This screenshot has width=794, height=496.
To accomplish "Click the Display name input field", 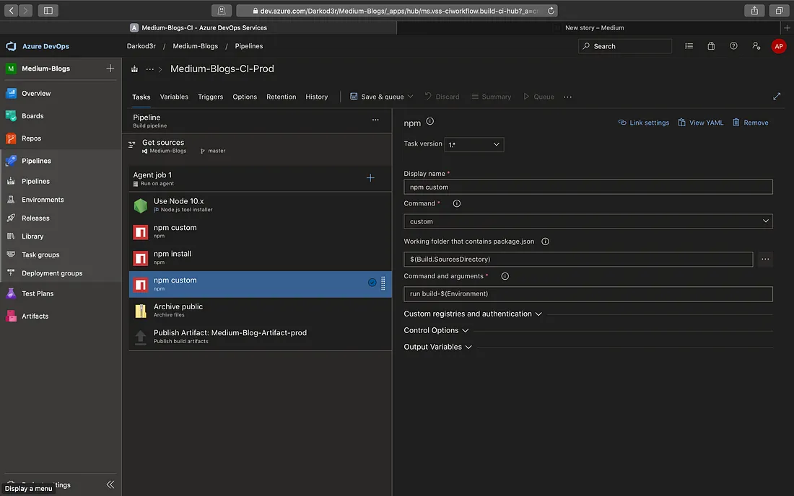I will point(588,187).
